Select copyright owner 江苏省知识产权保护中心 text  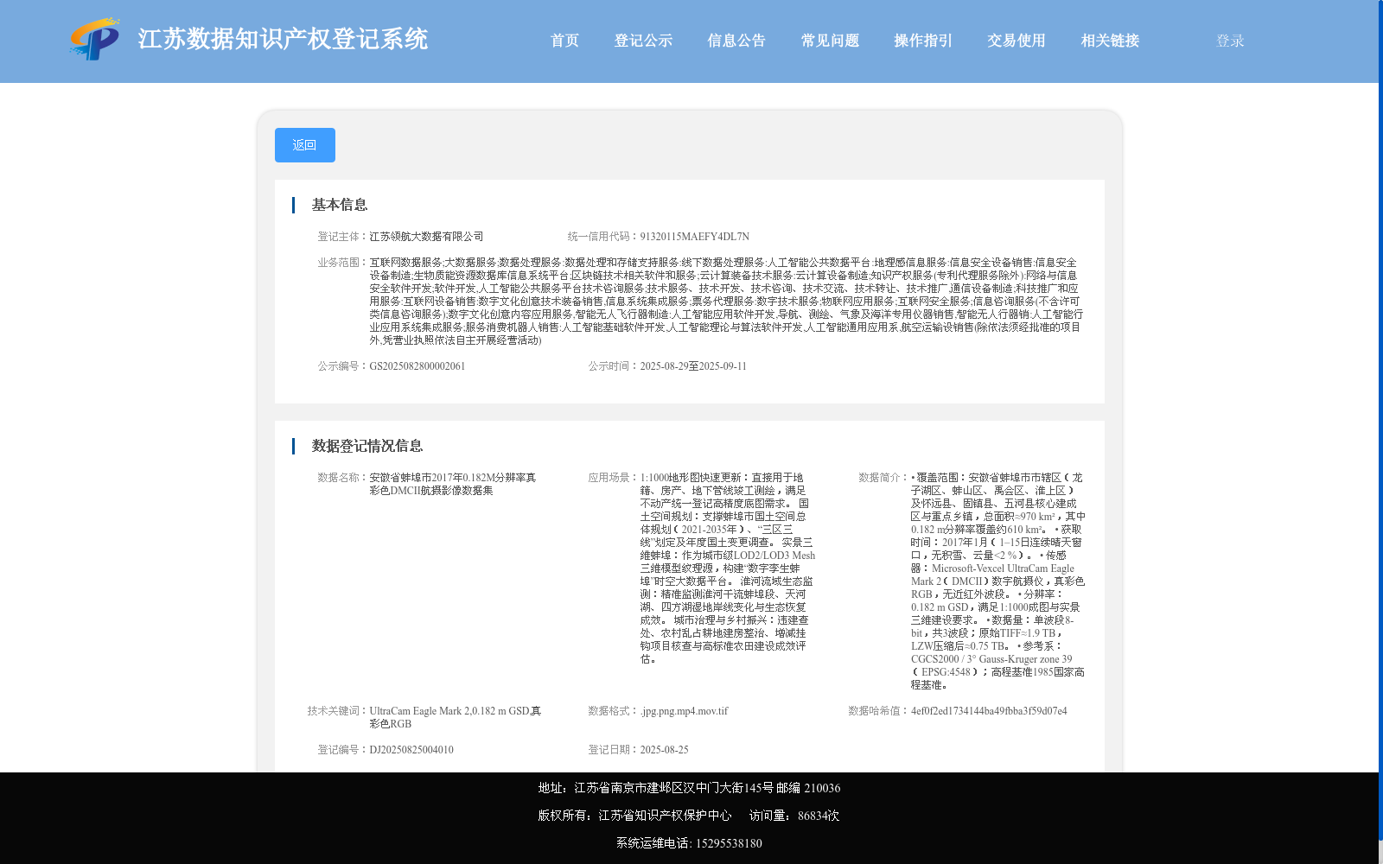pyautogui.click(x=665, y=816)
